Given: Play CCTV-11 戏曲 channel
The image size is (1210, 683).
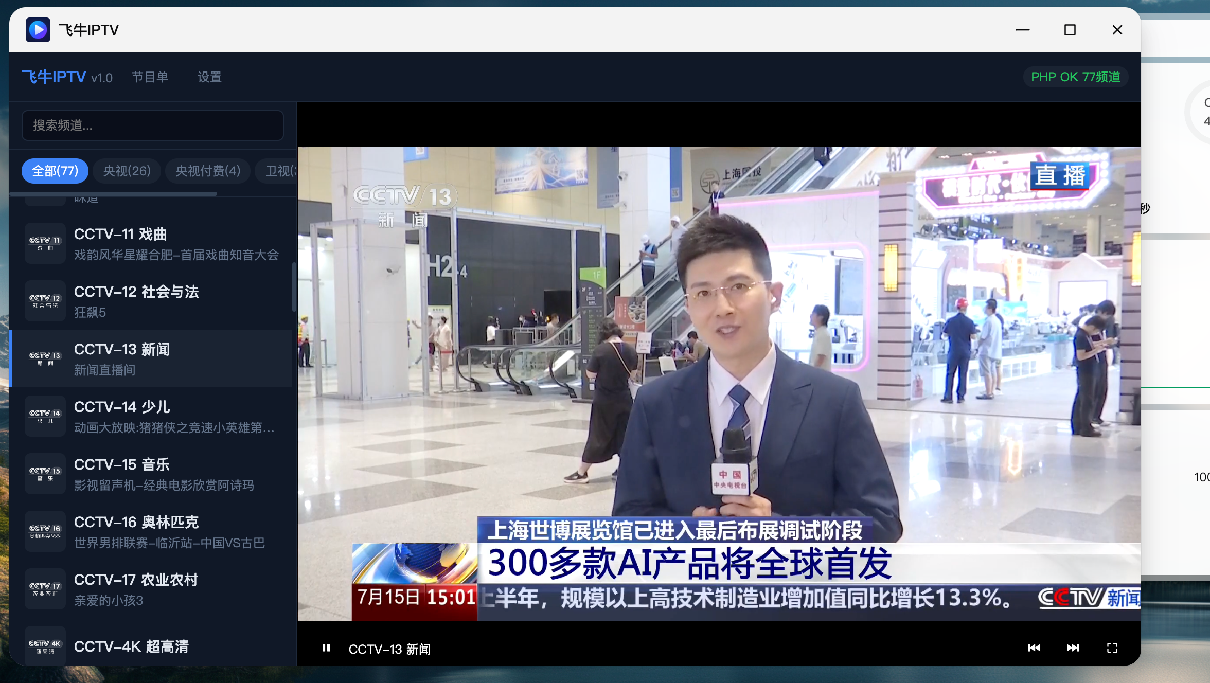Looking at the screenshot, I should click(151, 243).
